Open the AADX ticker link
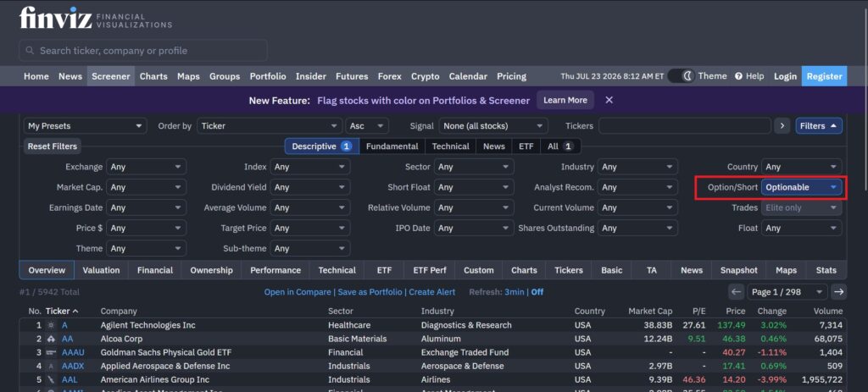Screen dimensions: 868x392 coord(73,366)
